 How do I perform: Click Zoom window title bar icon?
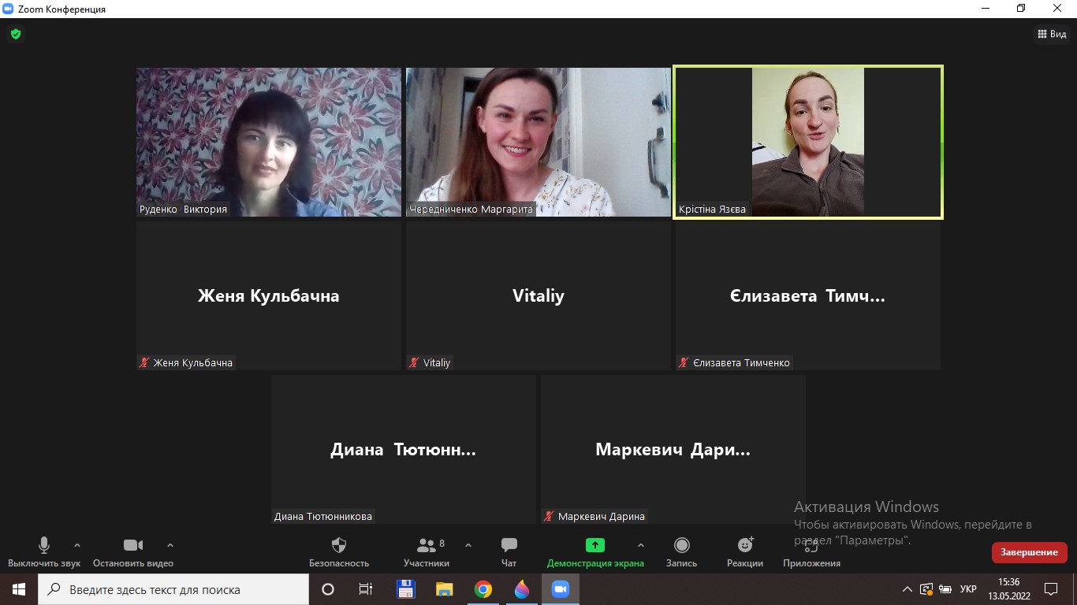point(9,9)
